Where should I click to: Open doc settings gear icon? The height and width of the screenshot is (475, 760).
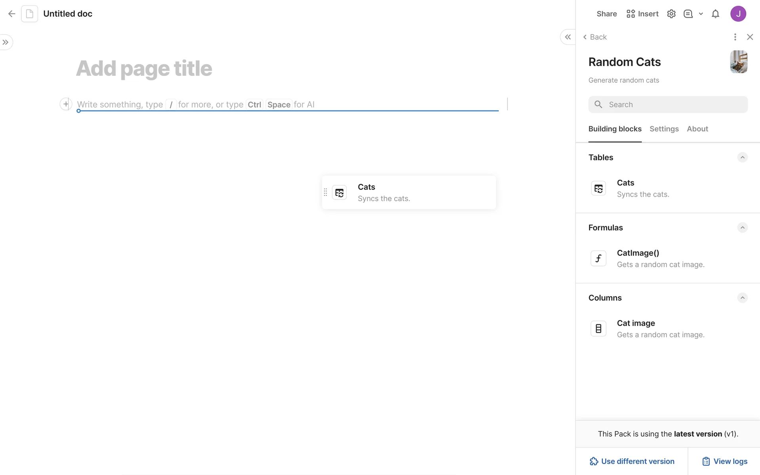(x=671, y=14)
